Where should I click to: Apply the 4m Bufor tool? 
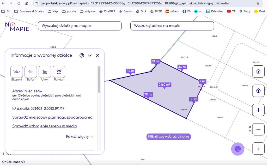pos(31,72)
